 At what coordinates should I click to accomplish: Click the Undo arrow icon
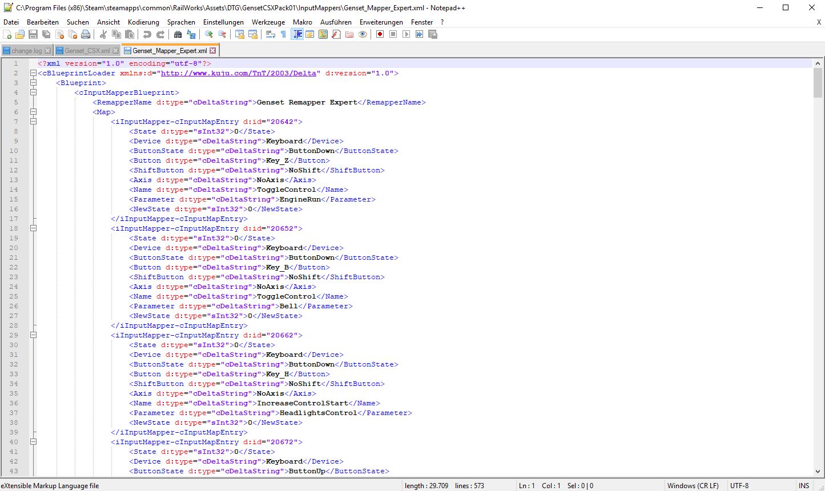[147, 35]
